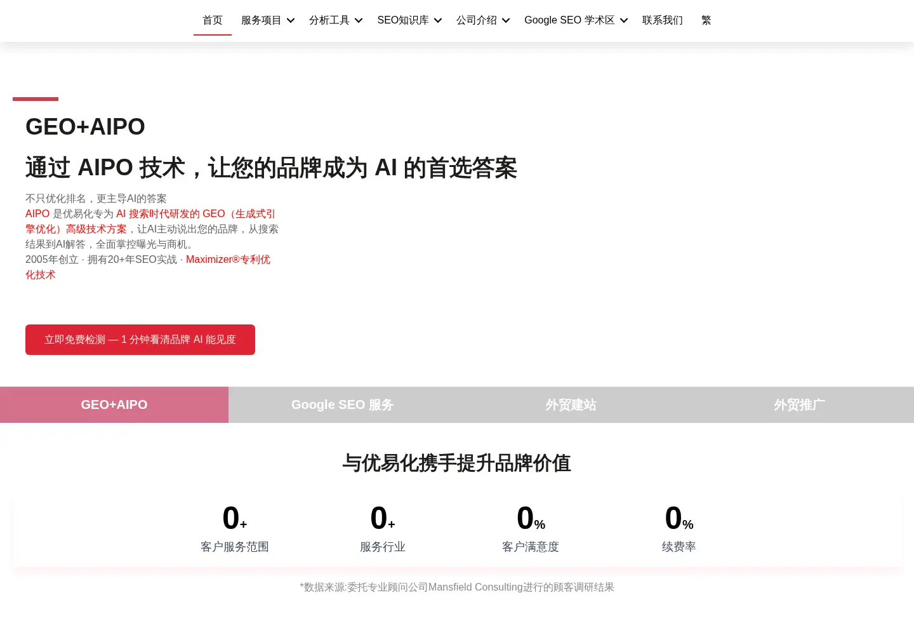The height and width of the screenshot is (635, 914).
Task: Click the 与优易化携手提升品牌价值 heading
Action: pos(457,463)
